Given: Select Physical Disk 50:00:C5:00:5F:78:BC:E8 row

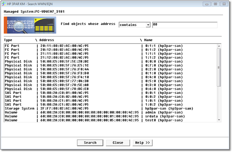Looking at the screenshot, I should [110, 89].
